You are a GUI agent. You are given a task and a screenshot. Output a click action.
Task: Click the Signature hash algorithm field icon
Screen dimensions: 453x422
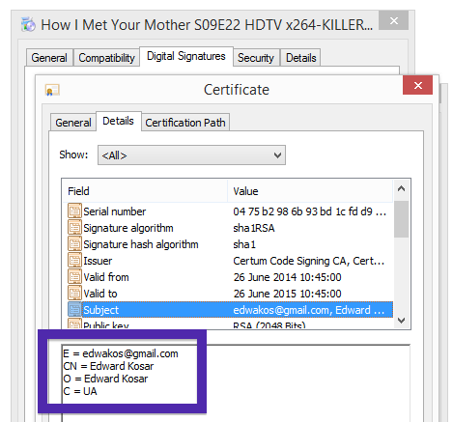click(74, 244)
